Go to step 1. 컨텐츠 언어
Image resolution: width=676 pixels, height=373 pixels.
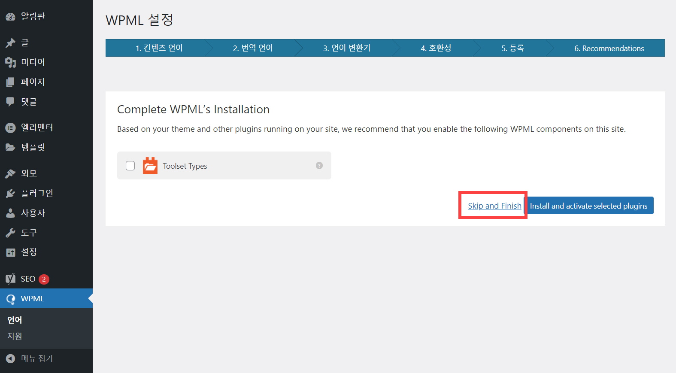click(159, 48)
